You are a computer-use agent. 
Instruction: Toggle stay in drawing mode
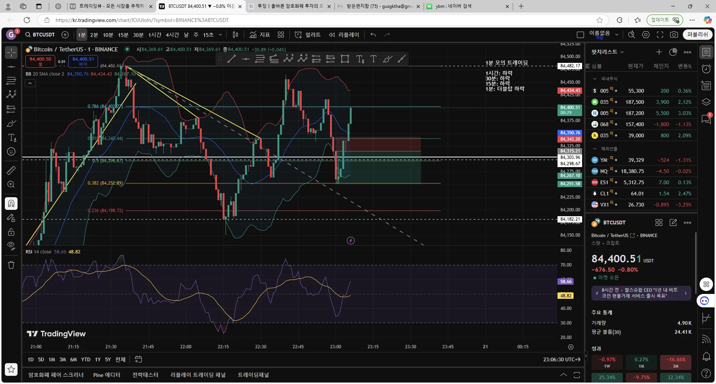coord(11,218)
